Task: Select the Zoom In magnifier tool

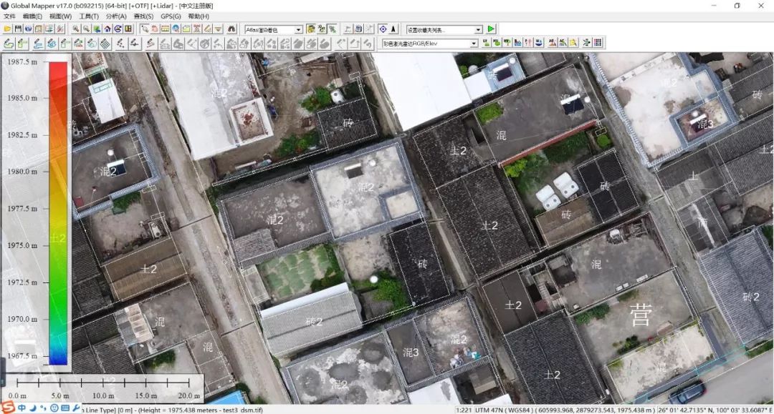Action: pyautogui.click(x=75, y=29)
